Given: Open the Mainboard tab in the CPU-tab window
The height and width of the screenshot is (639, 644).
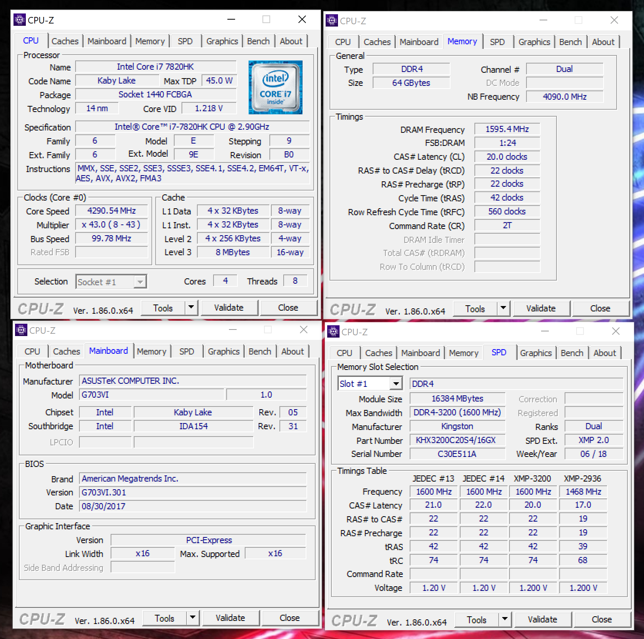Looking at the screenshot, I should pos(107,41).
